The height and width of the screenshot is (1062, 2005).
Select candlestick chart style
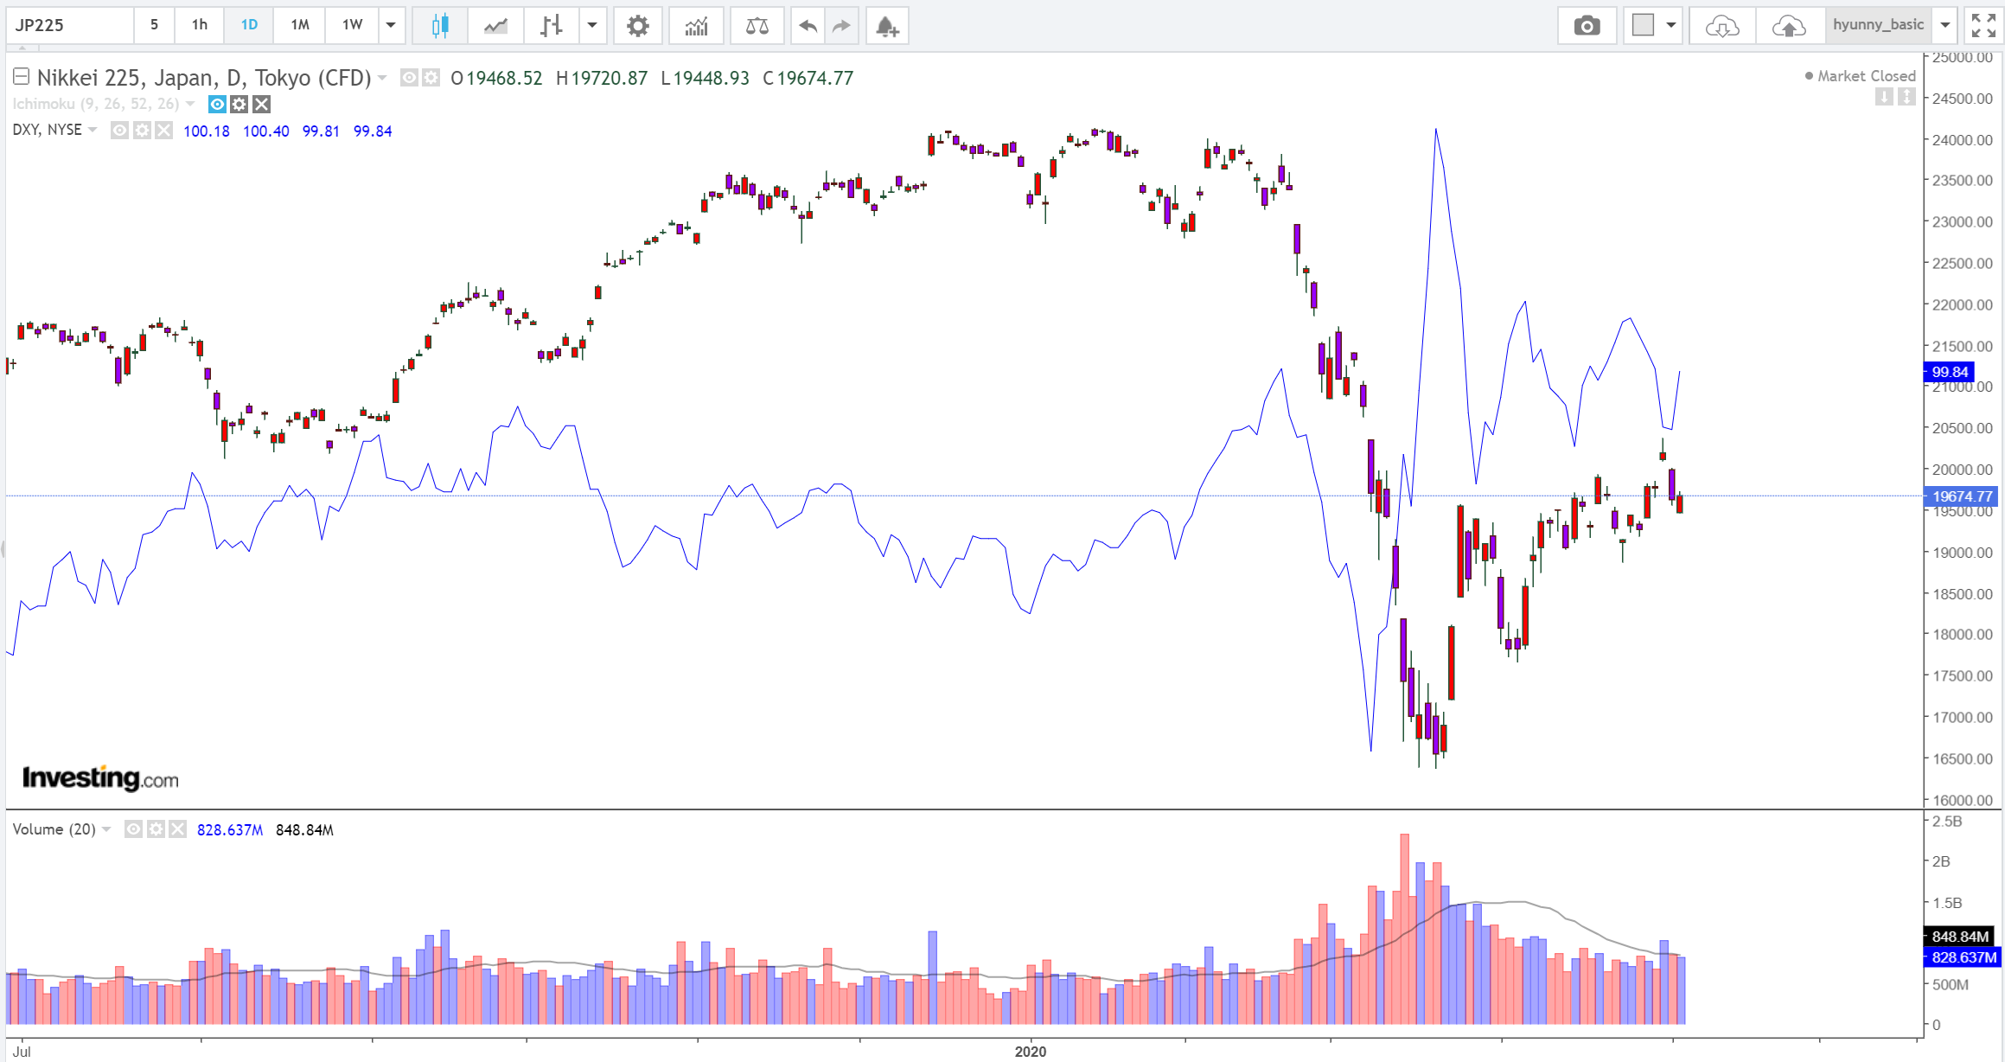(x=440, y=25)
